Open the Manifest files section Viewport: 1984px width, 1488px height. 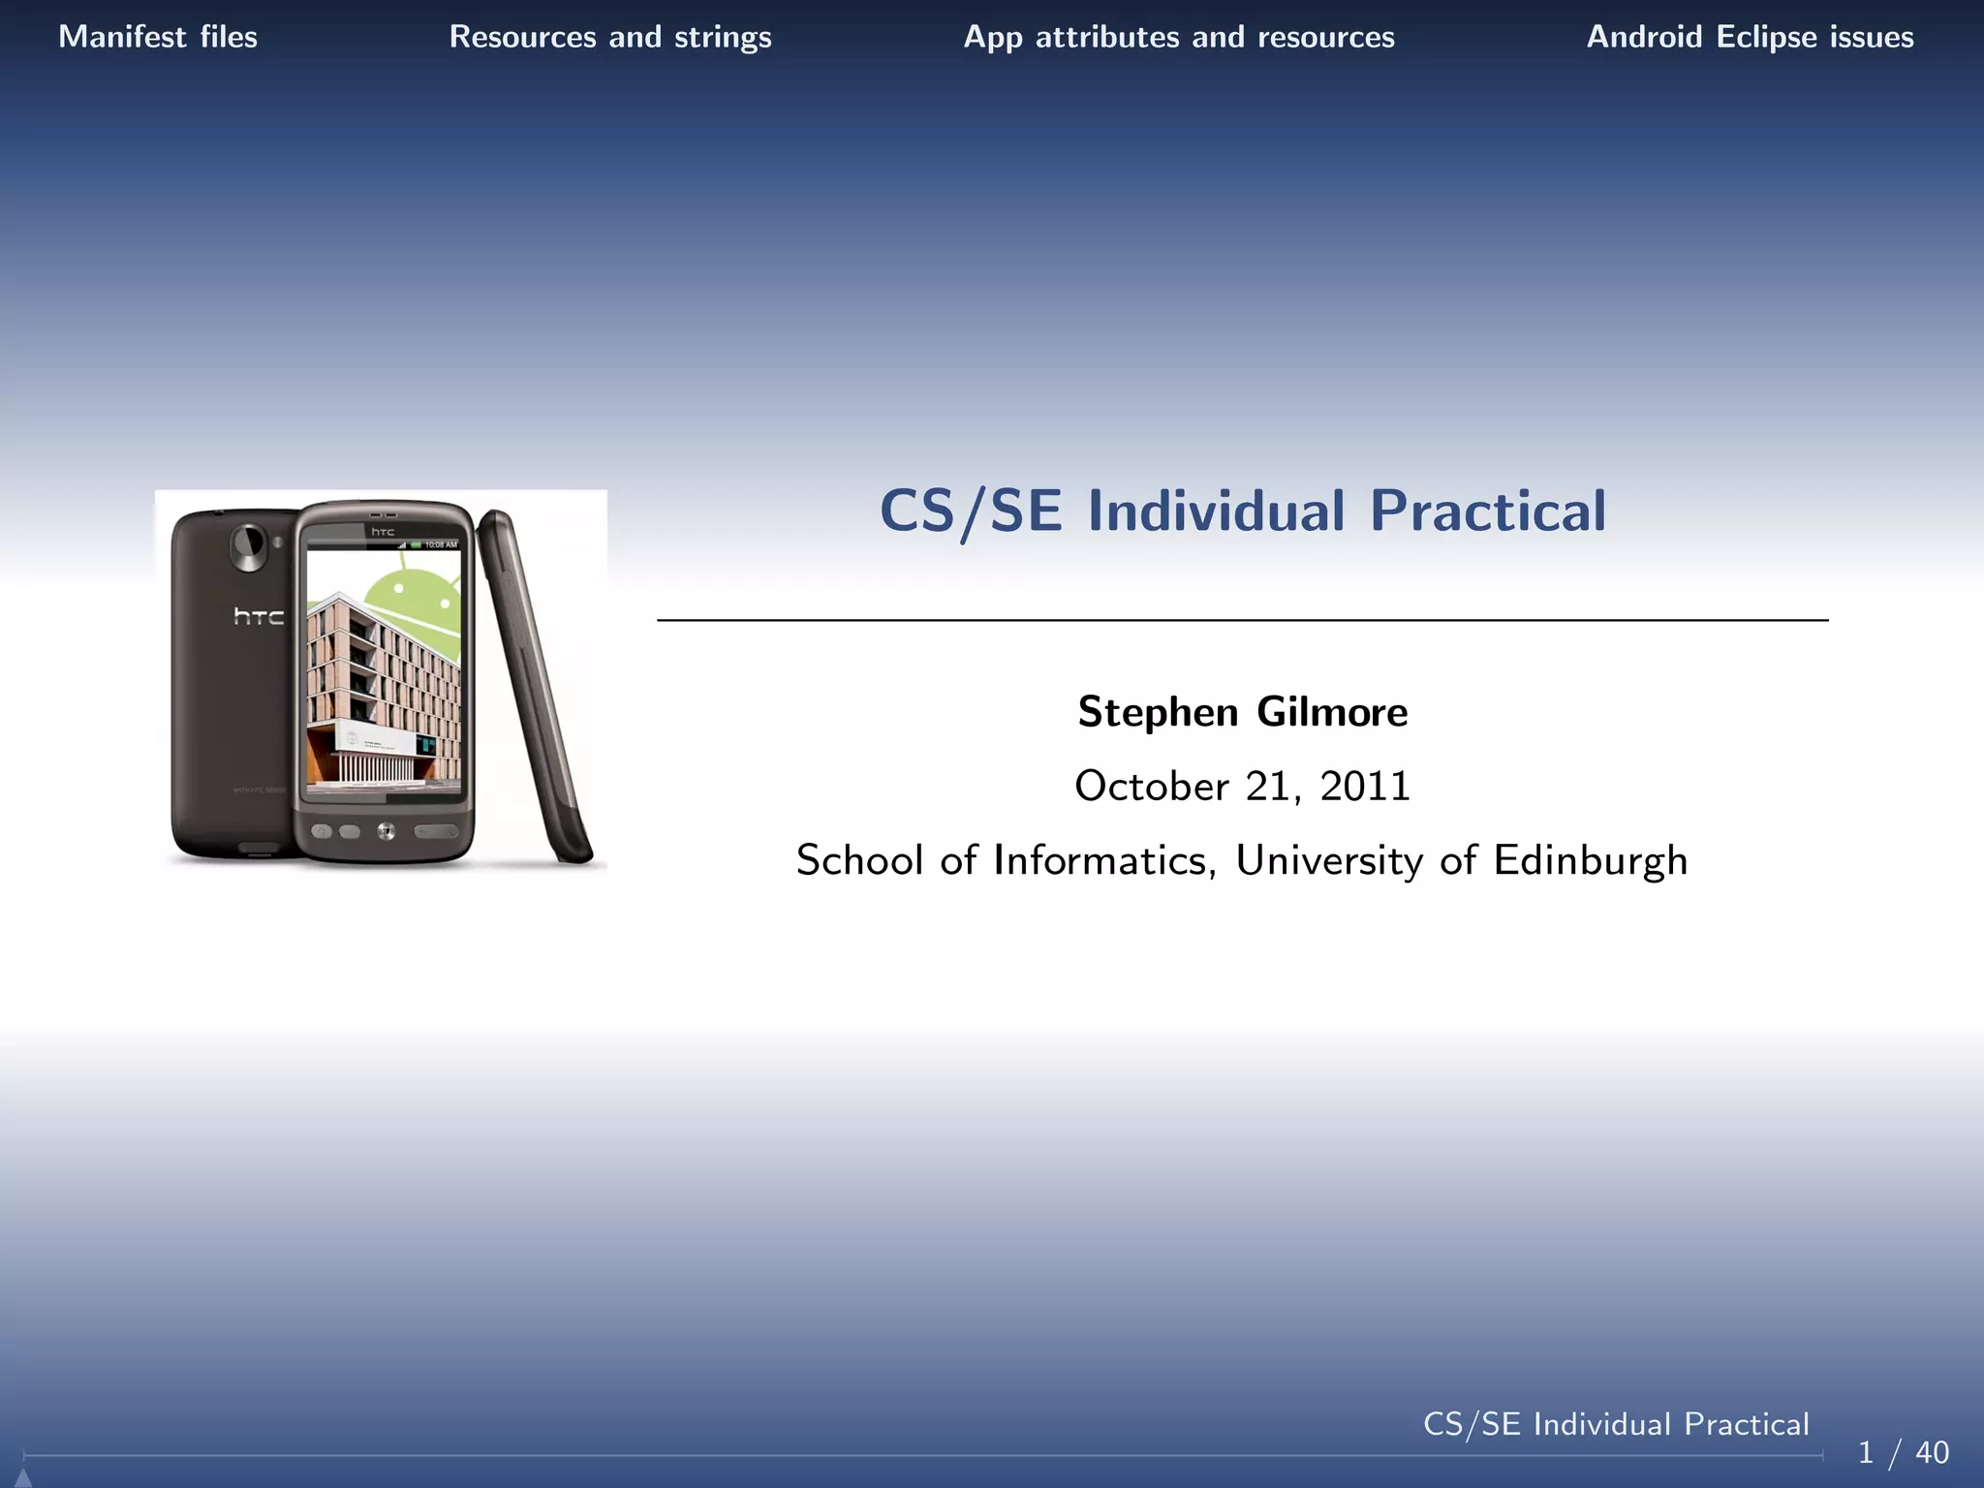(x=158, y=37)
